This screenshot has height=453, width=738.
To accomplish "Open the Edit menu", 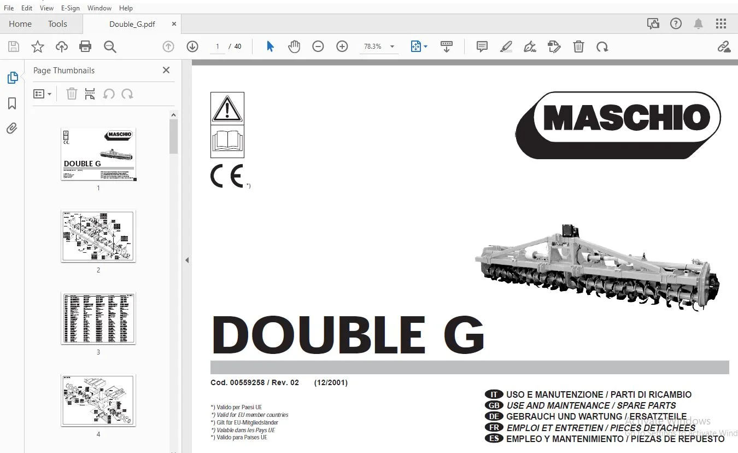I will pos(27,8).
